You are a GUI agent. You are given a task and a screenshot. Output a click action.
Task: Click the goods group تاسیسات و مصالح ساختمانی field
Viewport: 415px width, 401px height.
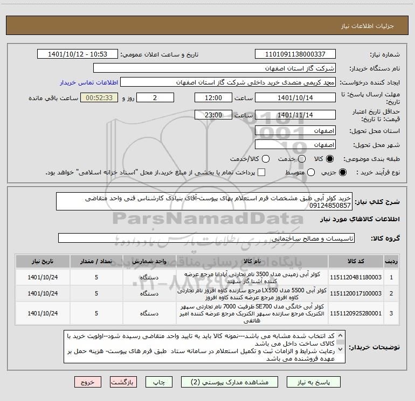(x=206, y=238)
